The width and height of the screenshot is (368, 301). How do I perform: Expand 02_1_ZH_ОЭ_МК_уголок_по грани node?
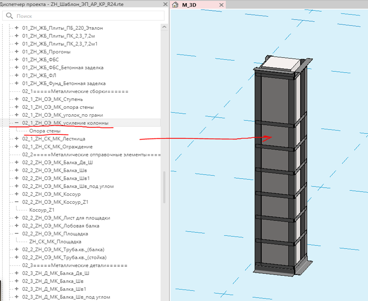(x=17, y=115)
